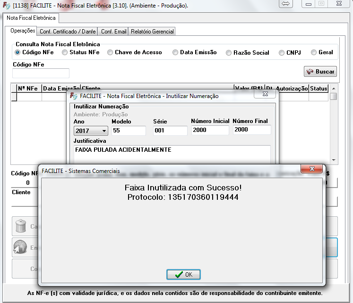This screenshot has height=303, width=353.
Task: Minimize the main FACILITE window
Action: click(x=309, y=4)
